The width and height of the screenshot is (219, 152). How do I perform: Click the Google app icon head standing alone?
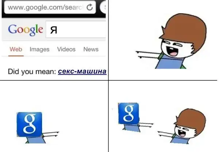click(x=29, y=124)
